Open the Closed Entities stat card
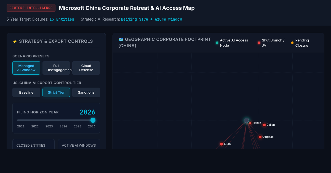 tap(33, 144)
